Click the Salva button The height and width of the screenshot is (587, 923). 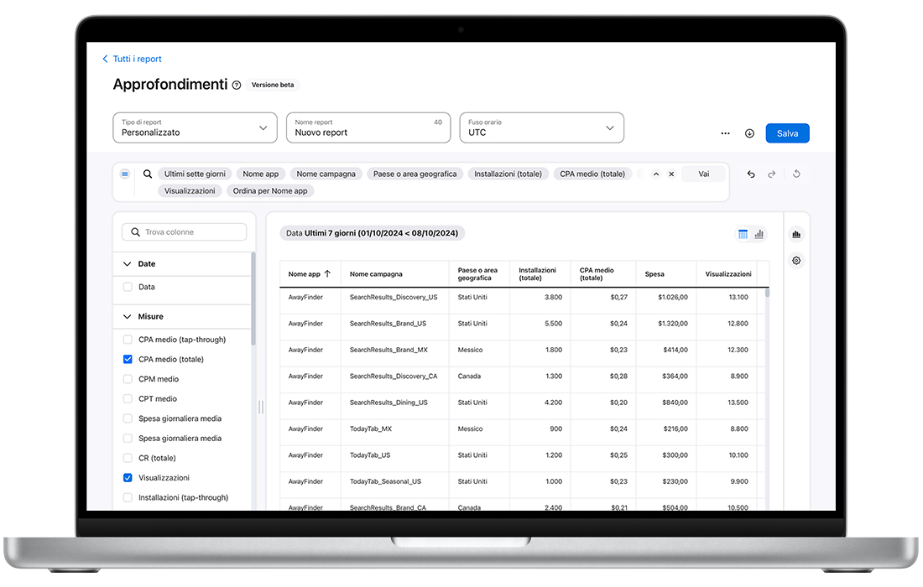pyautogui.click(x=787, y=133)
